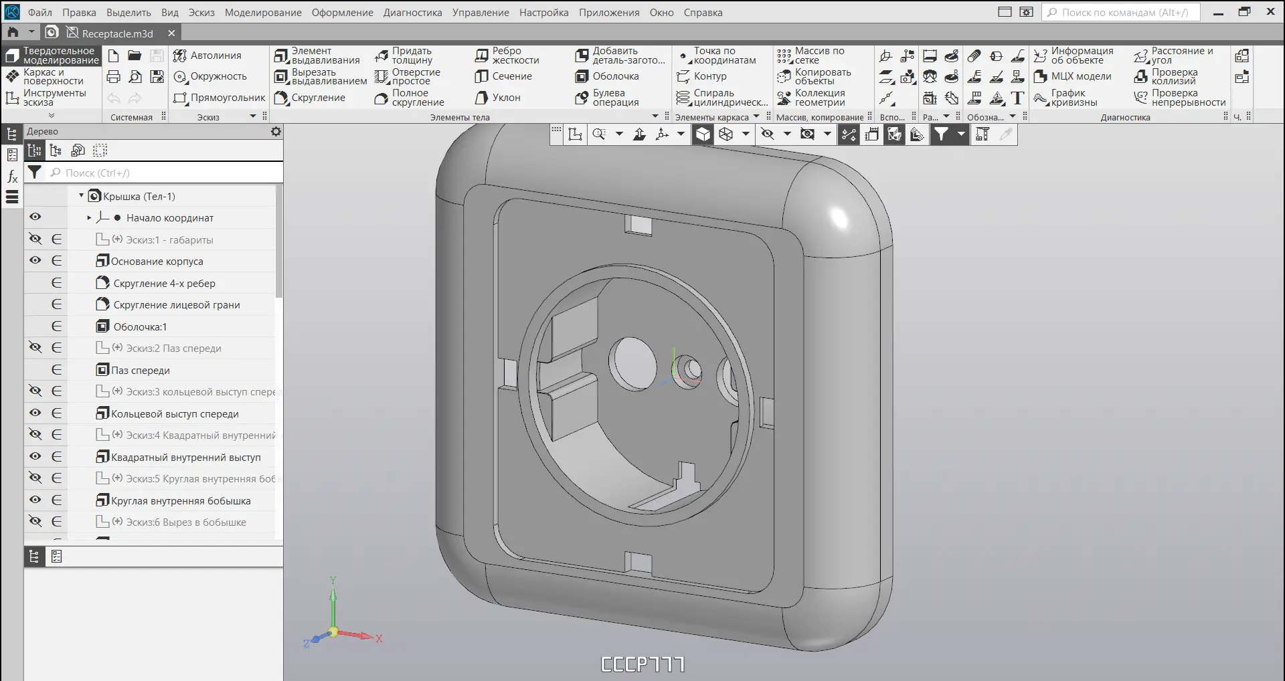Select the Circle (Окружность) sketch tool
This screenshot has width=1285, height=681.
pyautogui.click(x=210, y=76)
